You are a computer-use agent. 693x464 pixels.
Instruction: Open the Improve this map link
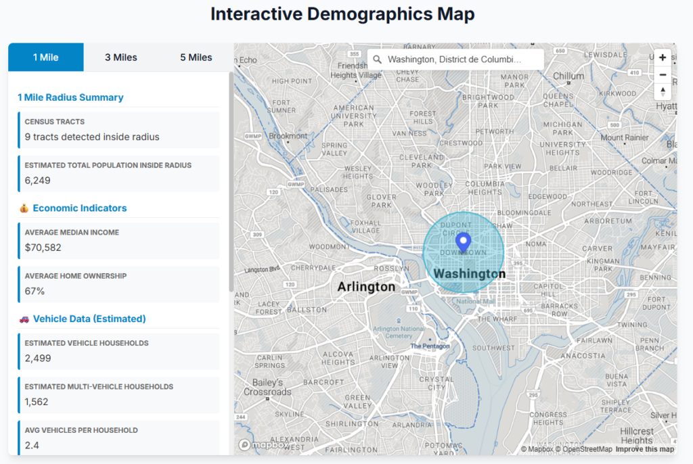[644, 448]
